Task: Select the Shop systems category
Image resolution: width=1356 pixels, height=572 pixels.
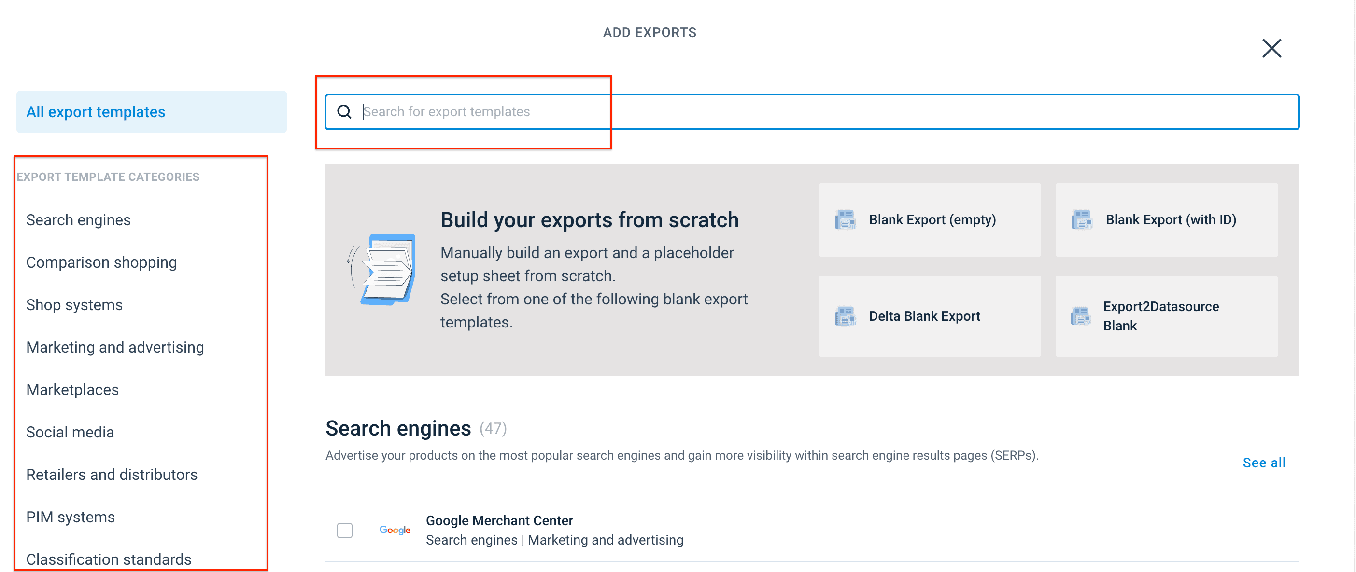Action: tap(74, 305)
